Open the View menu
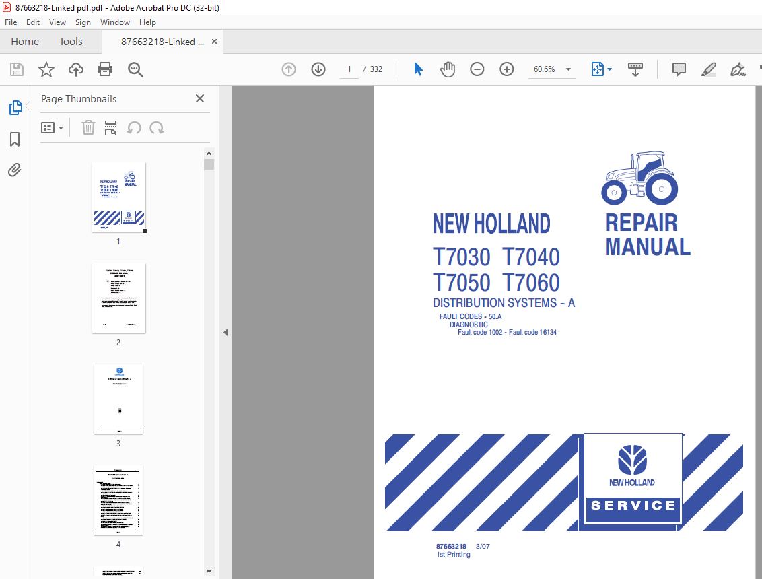Screen dimensions: 762x579 [57, 22]
